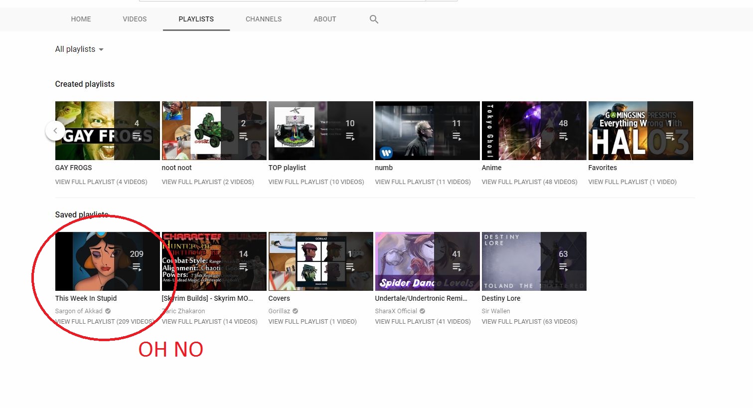Visit the Sargon of Akkad channel link
The width and height of the screenshot is (753, 408).
(x=79, y=311)
